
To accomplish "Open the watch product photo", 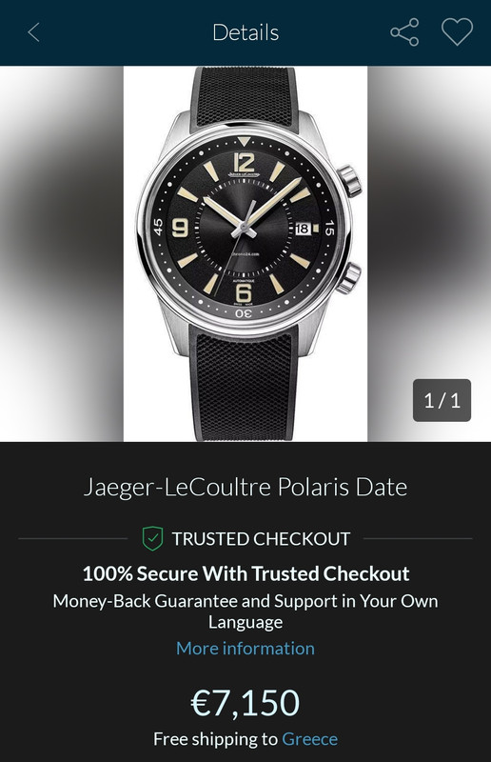I will pos(245,253).
